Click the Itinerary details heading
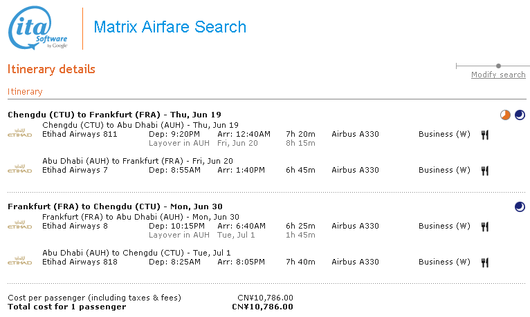 click(51, 70)
